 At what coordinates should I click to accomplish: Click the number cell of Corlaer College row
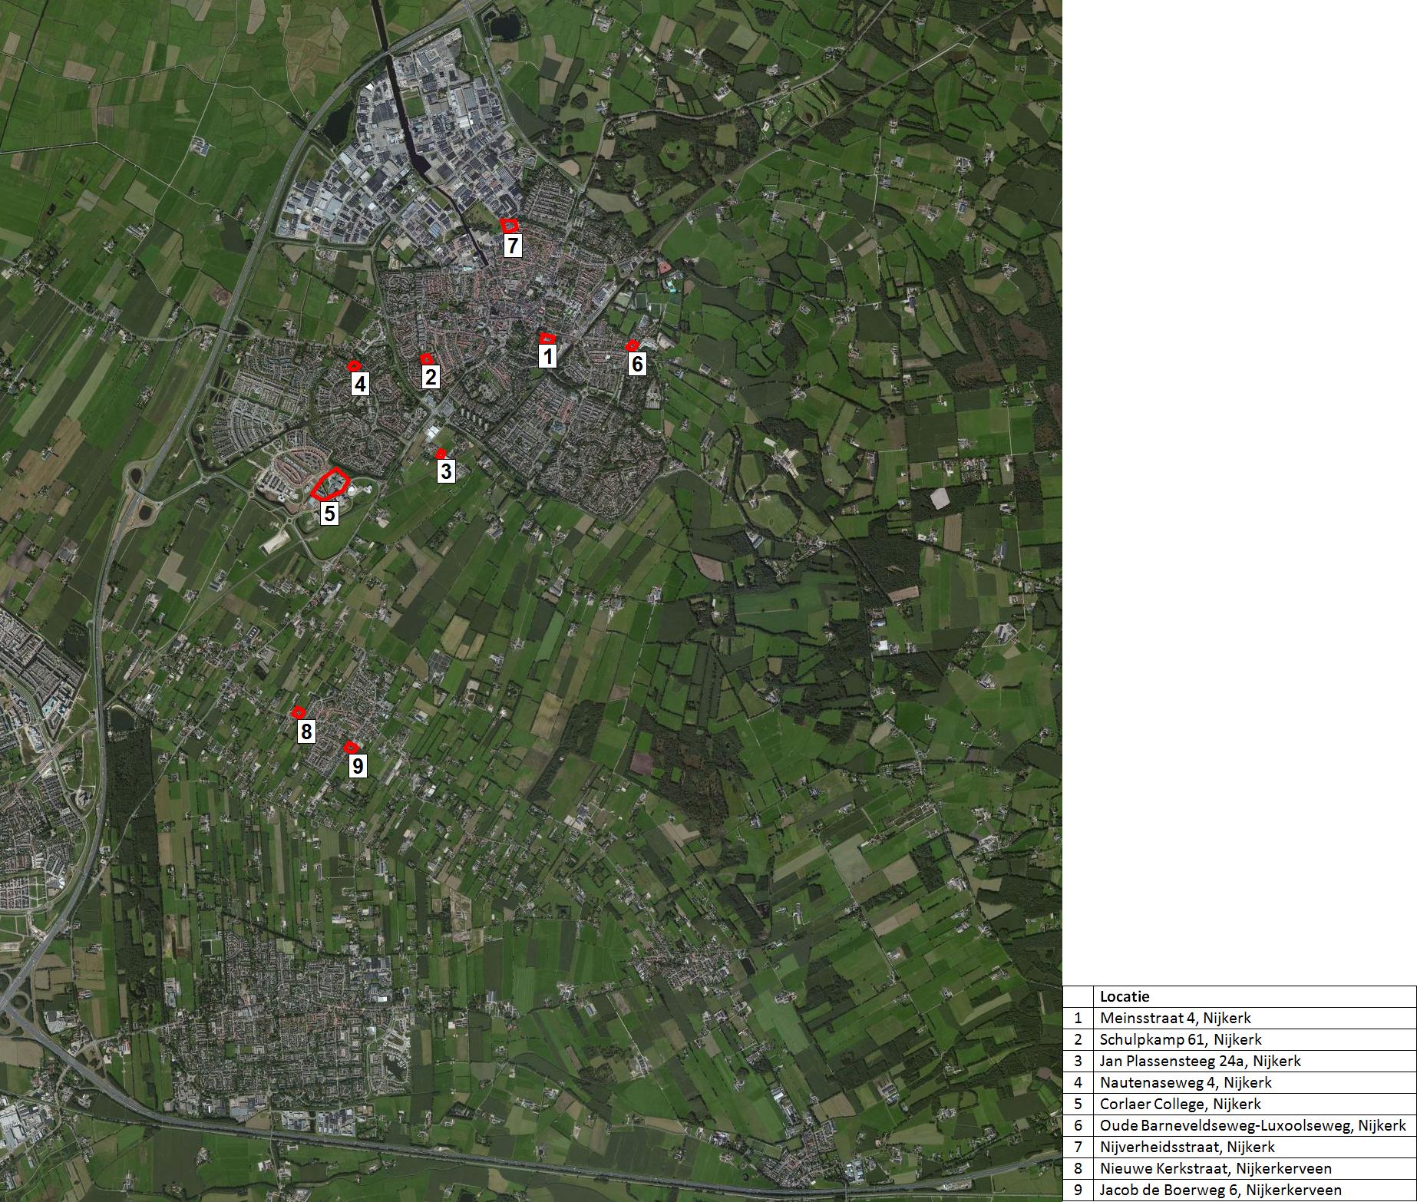coord(1078,1105)
